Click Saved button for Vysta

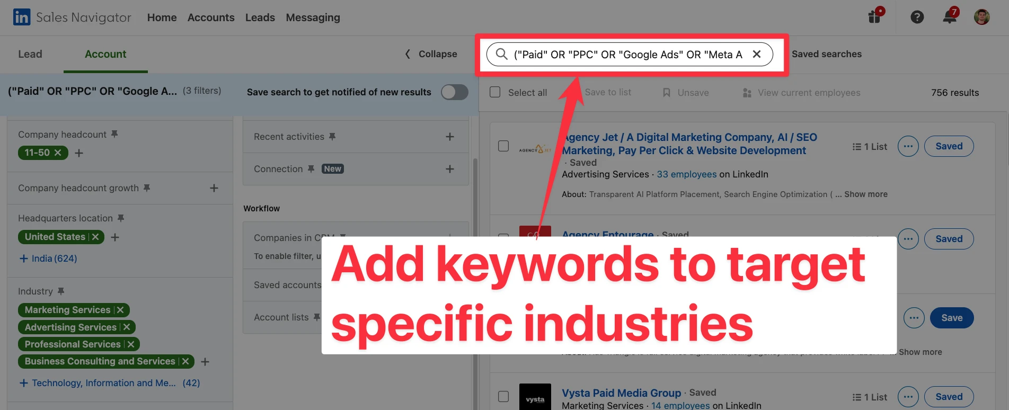click(x=949, y=397)
